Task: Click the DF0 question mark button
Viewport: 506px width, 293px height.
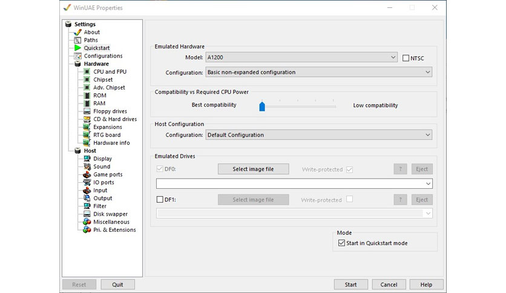Action: [400, 169]
